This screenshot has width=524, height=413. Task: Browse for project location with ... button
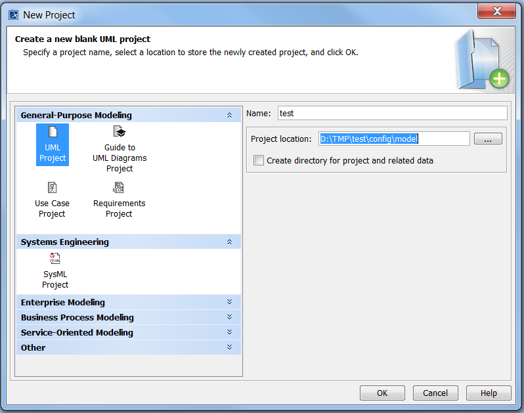[488, 139]
